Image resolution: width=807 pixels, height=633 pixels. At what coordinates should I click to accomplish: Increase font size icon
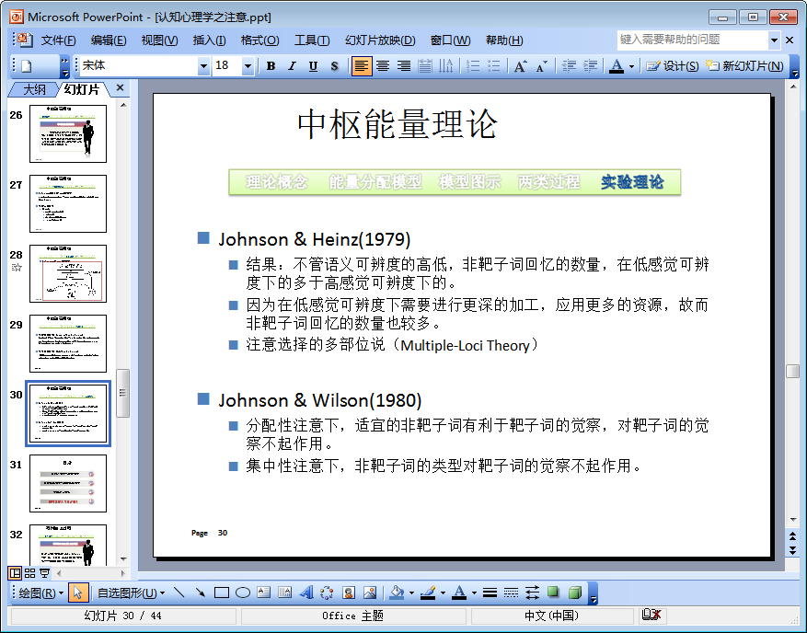point(520,66)
